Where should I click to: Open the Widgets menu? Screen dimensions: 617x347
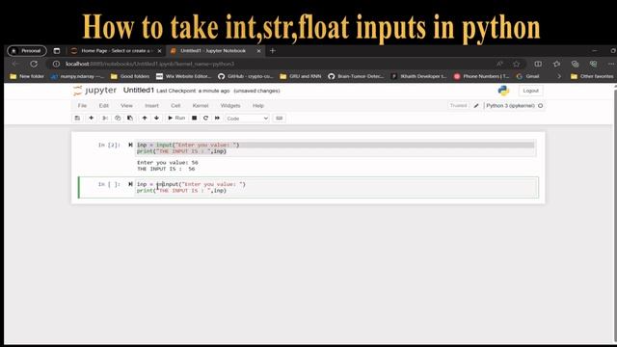pyautogui.click(x=230, y=105)
